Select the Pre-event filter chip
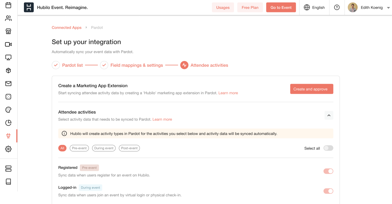This screenshot has width=392, height=204. click(x=79, y=148)
